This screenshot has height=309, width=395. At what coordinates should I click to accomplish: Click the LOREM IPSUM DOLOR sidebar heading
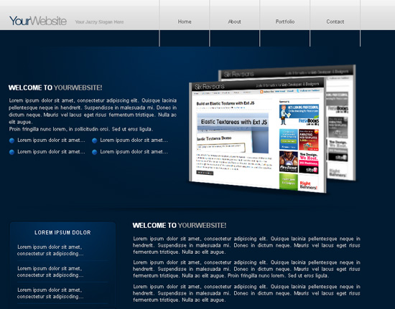(x=62, y=232)
